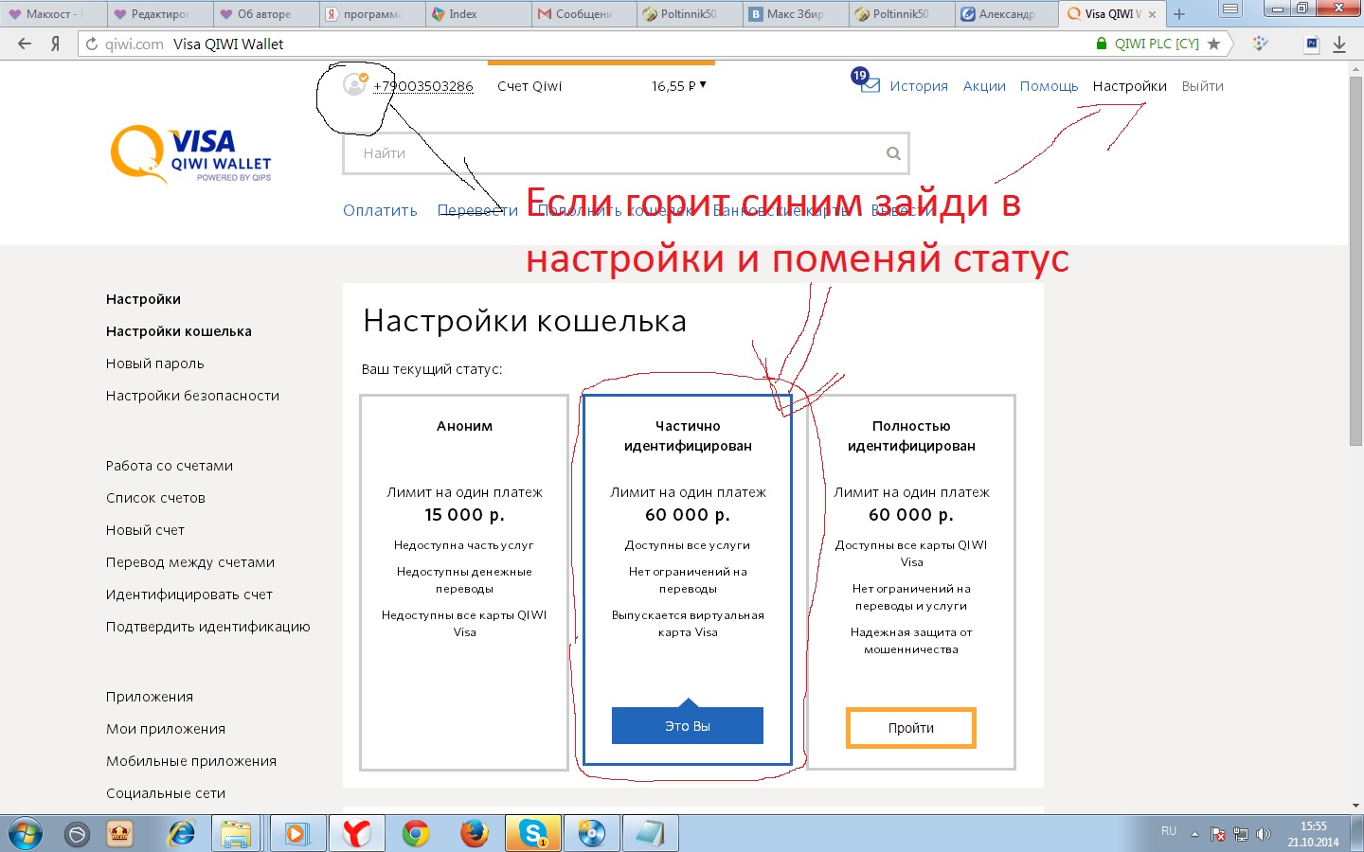Open Настройки кошелька in sidebar
Screen dimensions: 1364x852
coord(179,331)
